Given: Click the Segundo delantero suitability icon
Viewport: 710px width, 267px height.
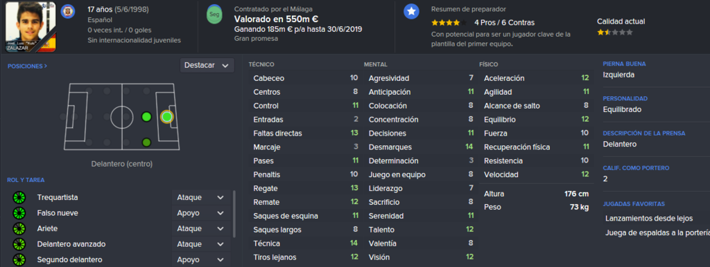Looking at the screenshot, I should (x=19, y=260).
